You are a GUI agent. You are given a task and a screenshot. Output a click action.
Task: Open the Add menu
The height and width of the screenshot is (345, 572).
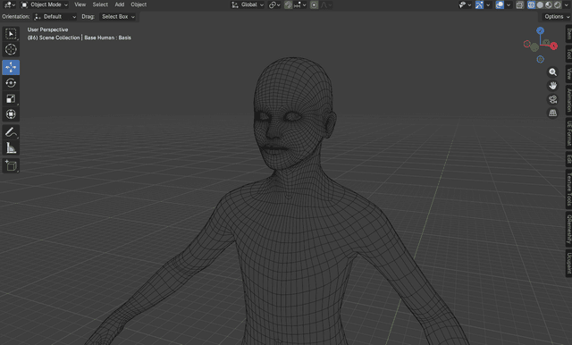pos(119,4)
